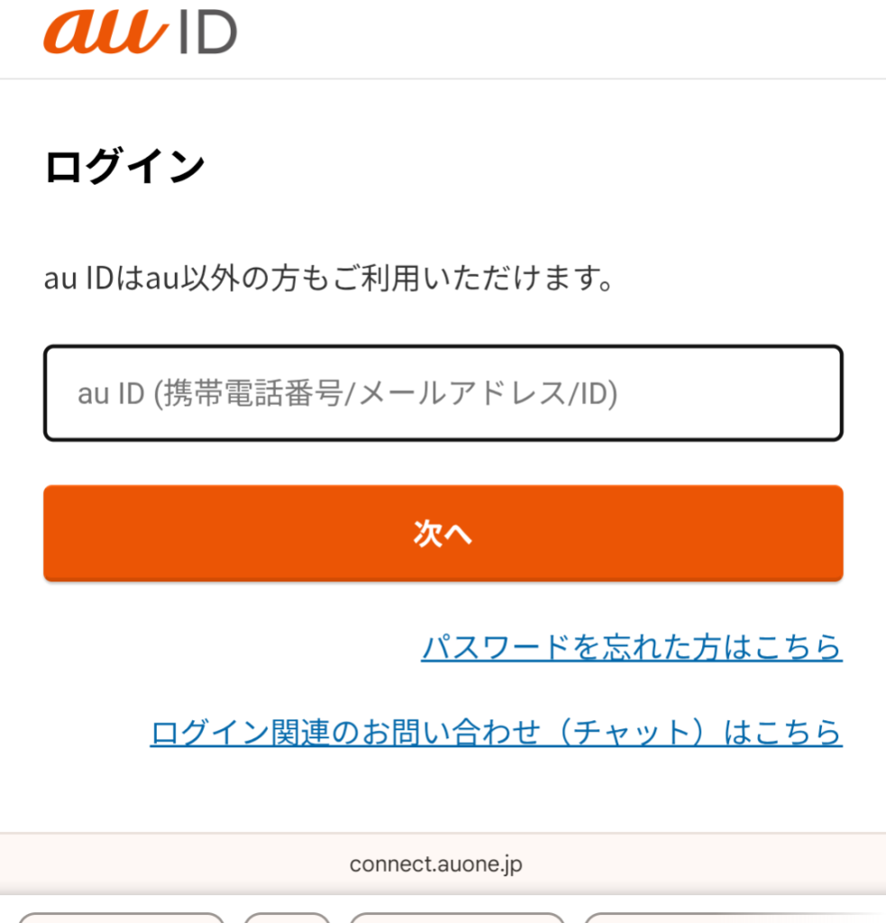Tap the word パスワード in the forgot-password link
The height and width of the screenshot is (923, 886).
coord(496,647)
